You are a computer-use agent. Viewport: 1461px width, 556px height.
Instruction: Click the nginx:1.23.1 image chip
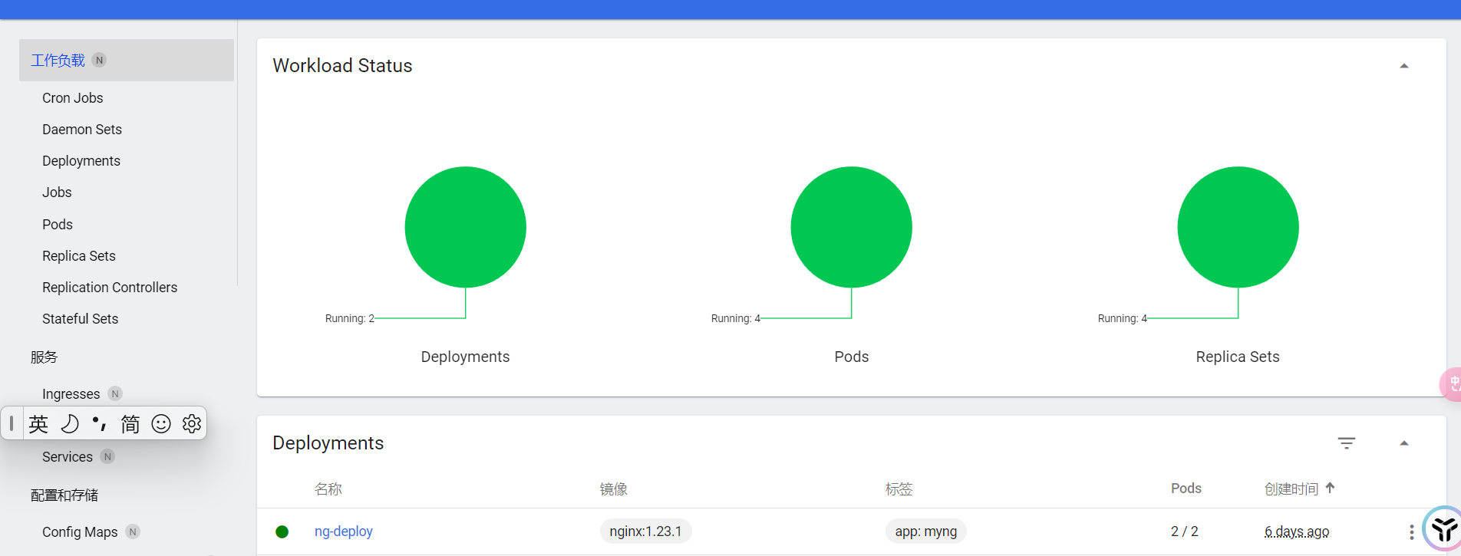pos(645,531)
